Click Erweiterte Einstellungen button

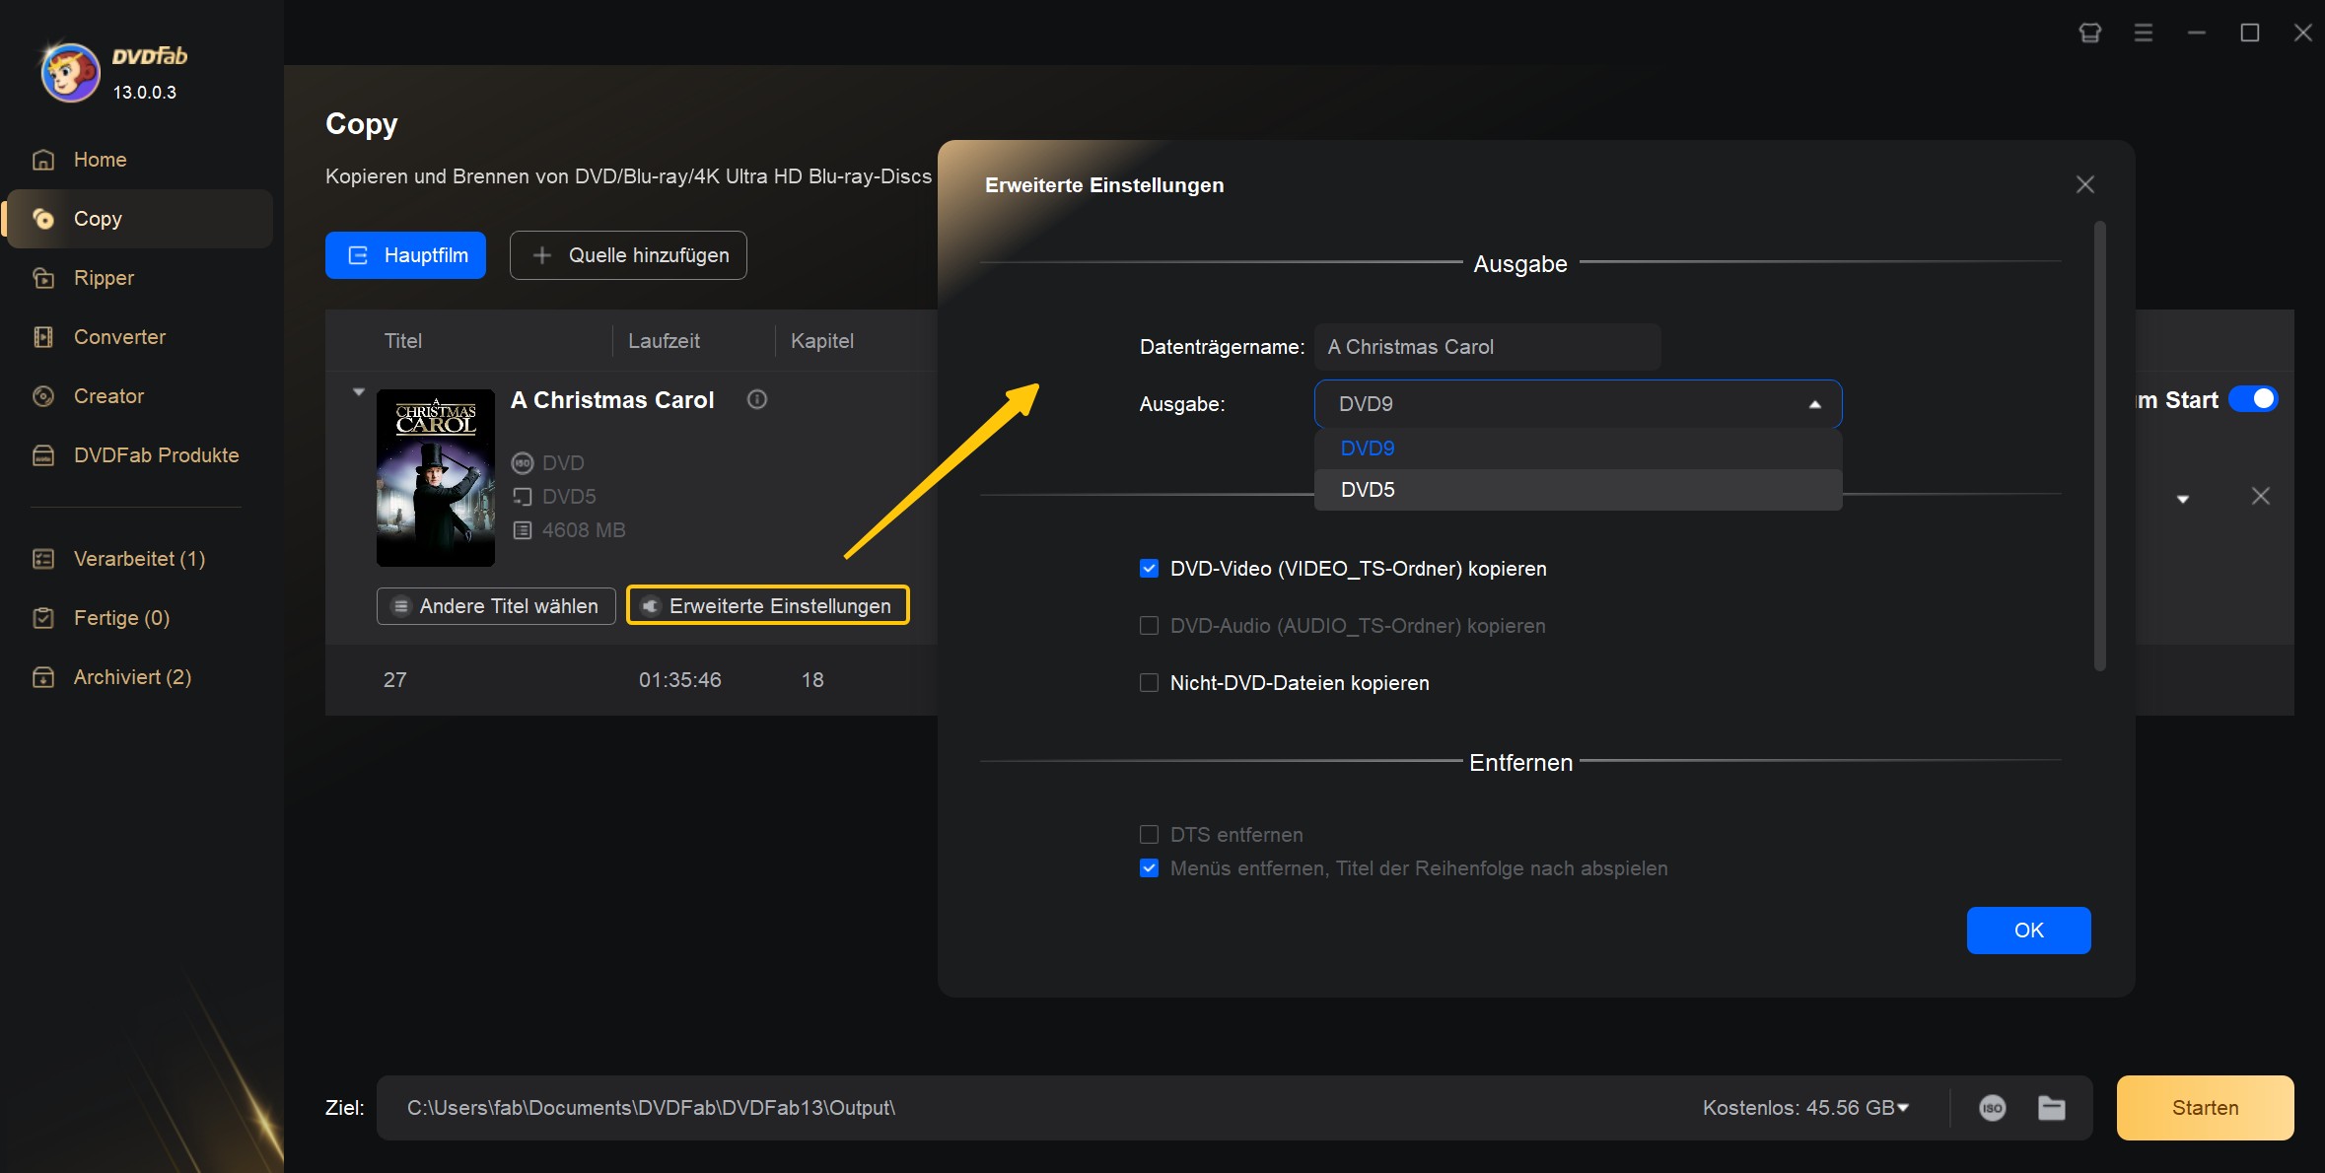coord(768,606)
